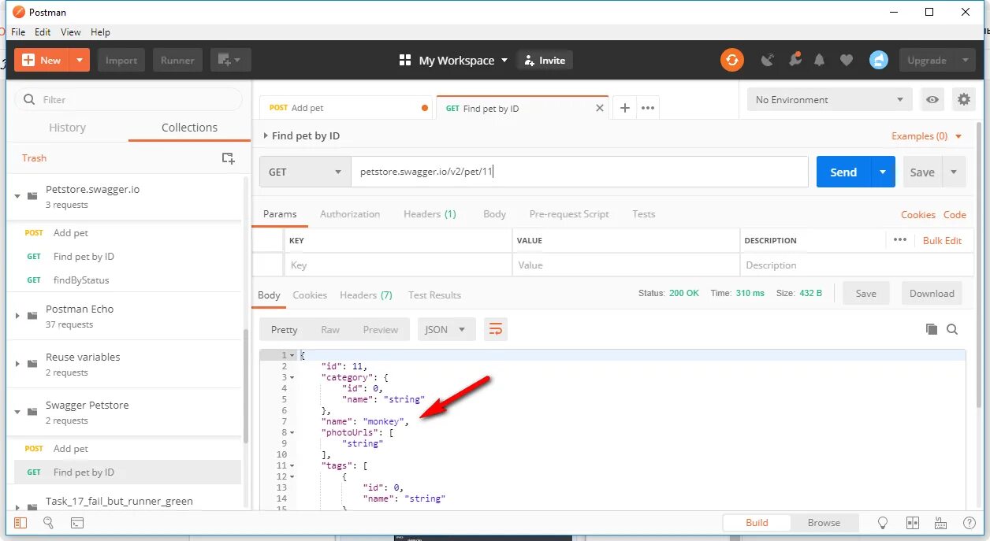
Task: Switch to Browse mode
Action: [824, 522]
